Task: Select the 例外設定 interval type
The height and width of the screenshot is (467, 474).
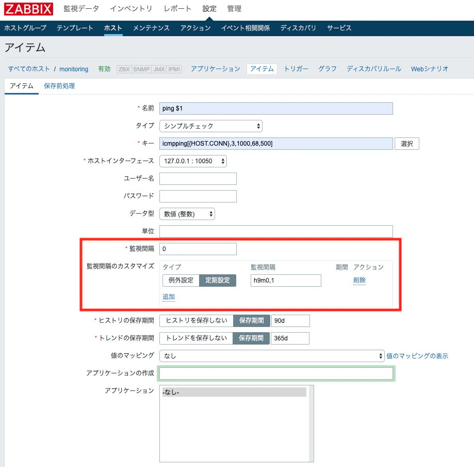Action: click(x=181, y=281)
